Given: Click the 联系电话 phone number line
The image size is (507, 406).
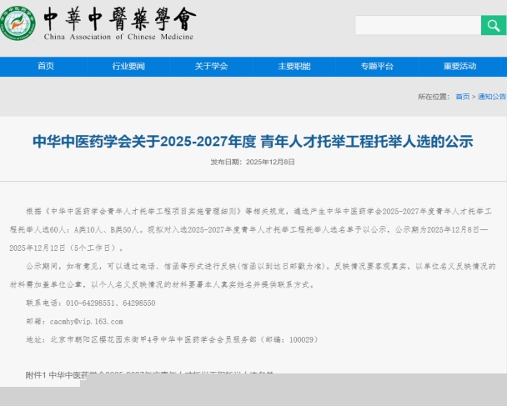Looking at the screenshot, I should click(x=90, y=303).
